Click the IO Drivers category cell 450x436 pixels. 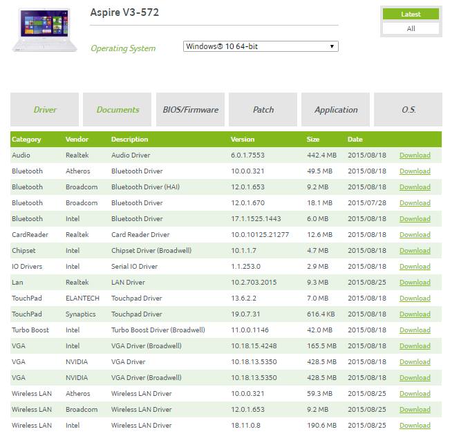click(x=27, y=267)
